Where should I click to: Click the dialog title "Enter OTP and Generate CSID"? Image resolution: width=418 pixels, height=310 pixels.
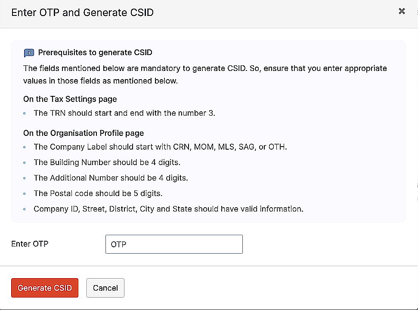coord(82,12)
